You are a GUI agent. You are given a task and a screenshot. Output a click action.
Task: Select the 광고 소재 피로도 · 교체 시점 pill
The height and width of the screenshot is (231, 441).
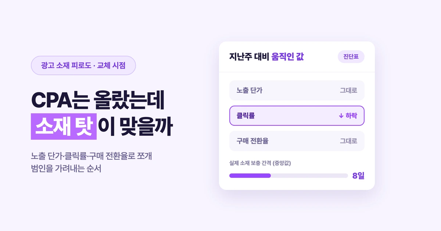coord(83,65)
